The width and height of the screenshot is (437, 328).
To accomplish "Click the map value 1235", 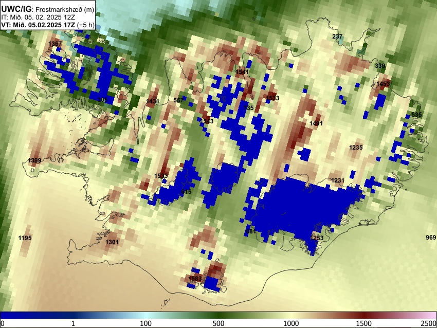I will (356, 148).
